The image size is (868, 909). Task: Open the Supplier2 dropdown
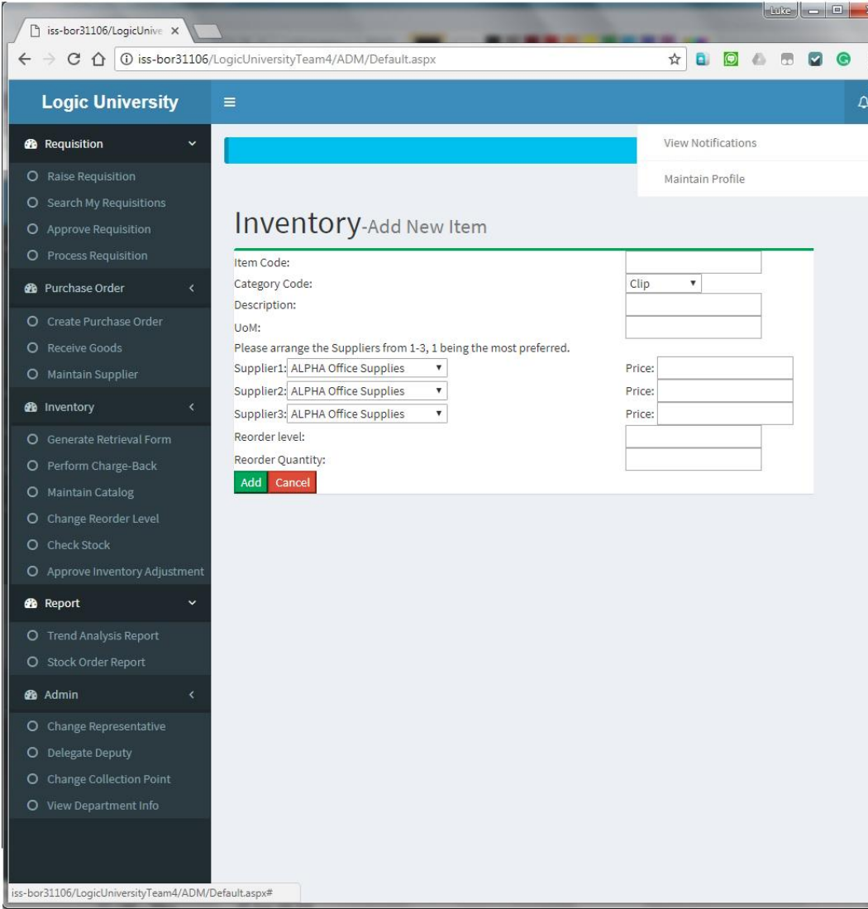tap(367, 391)
